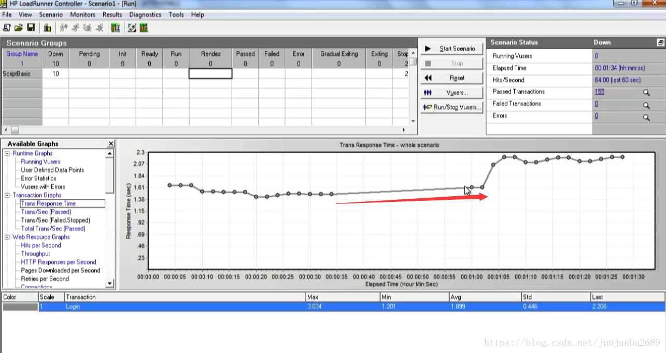Image resolution: width=666 pixels, height=353 pixels.
Task: Click the last green toolbar icon
Action: (144, 27)
